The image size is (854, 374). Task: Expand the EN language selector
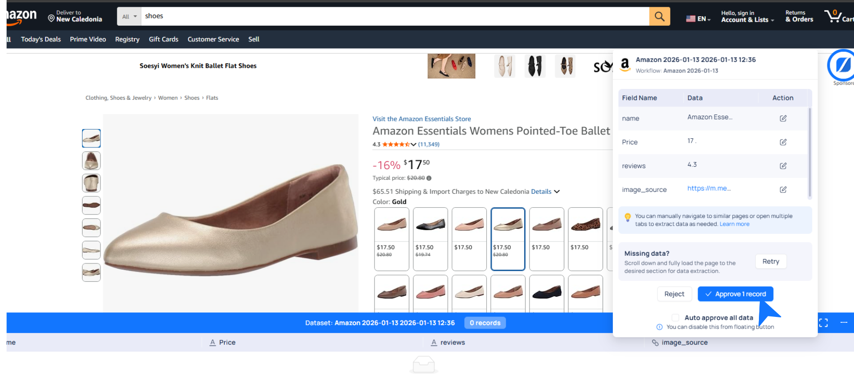(698, 19)
